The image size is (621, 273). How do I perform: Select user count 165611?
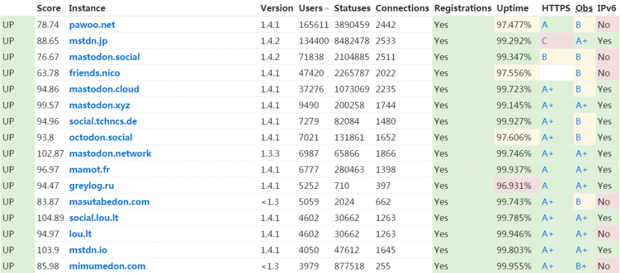click(314, 25)
